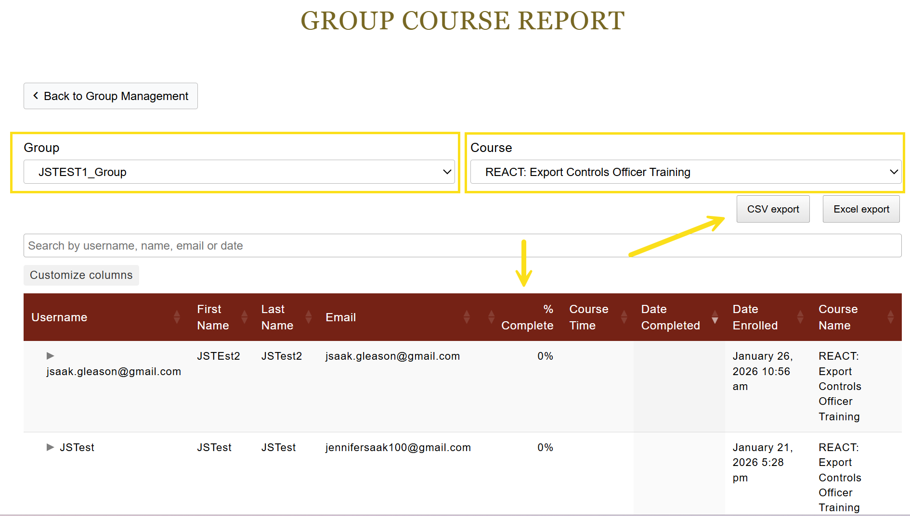Open Customize columns options
The image size is (910, 516).
(81, 275)
